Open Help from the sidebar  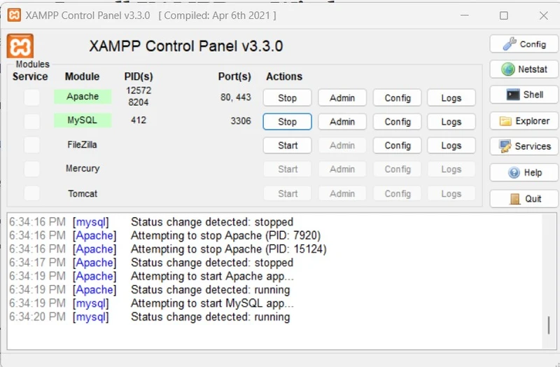point(524,172)
